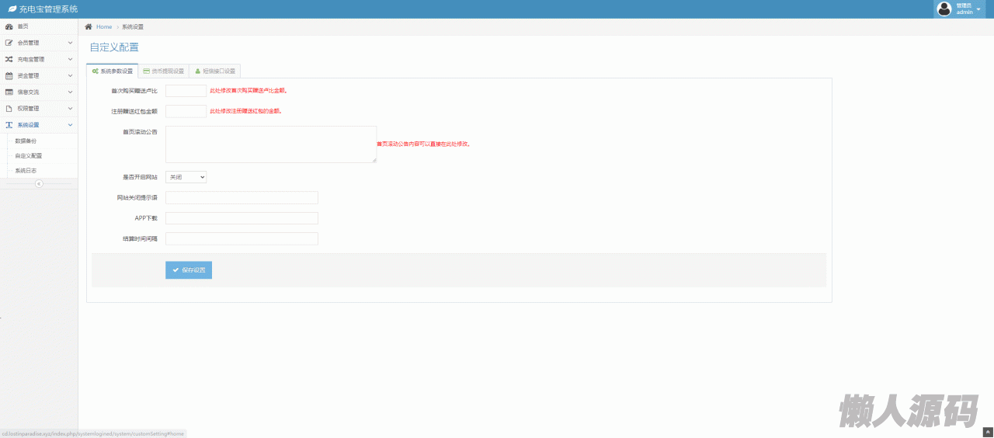
Task: Focus the 注册赠送红包金额 input field
Action: point(186,111)
